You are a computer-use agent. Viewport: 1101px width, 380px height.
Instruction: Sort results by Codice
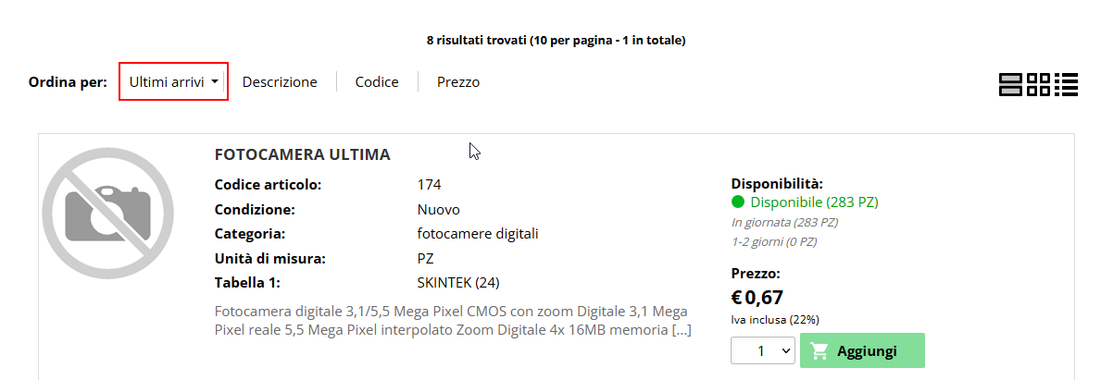pyautogui.click(x=376, y=82)
